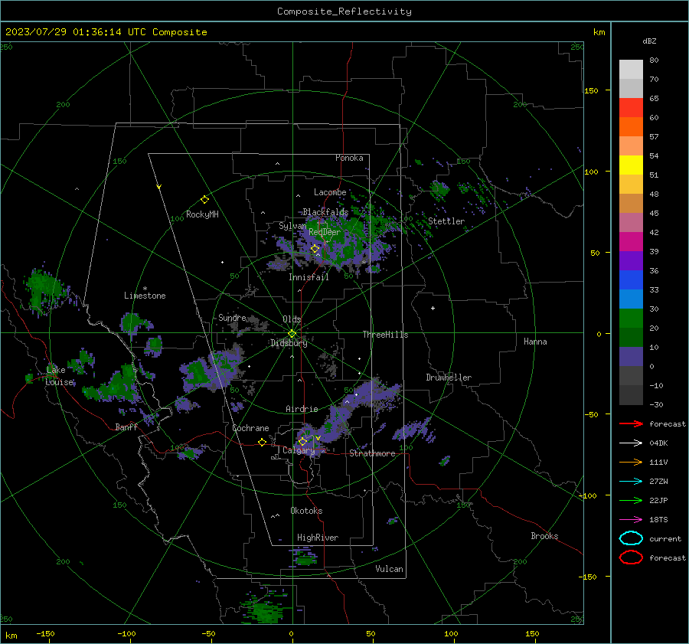This screenshot has width=689, height=644.
Task: Click the Olds city label
Action: (292, 319)
